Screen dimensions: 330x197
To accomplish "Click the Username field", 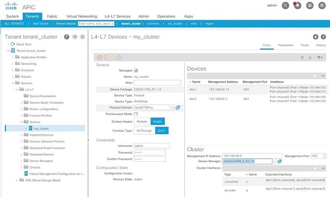I will click(x=152, y=146).
